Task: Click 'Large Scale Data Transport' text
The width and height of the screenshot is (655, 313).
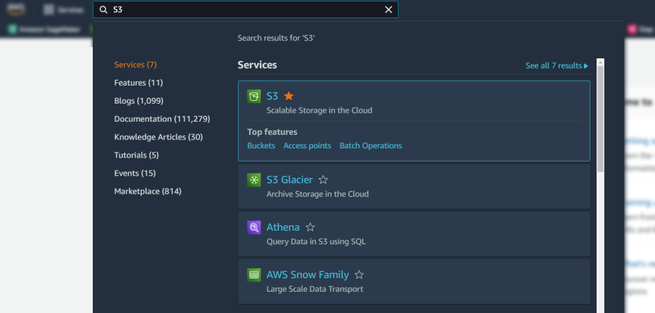Action: click(315, 289)
